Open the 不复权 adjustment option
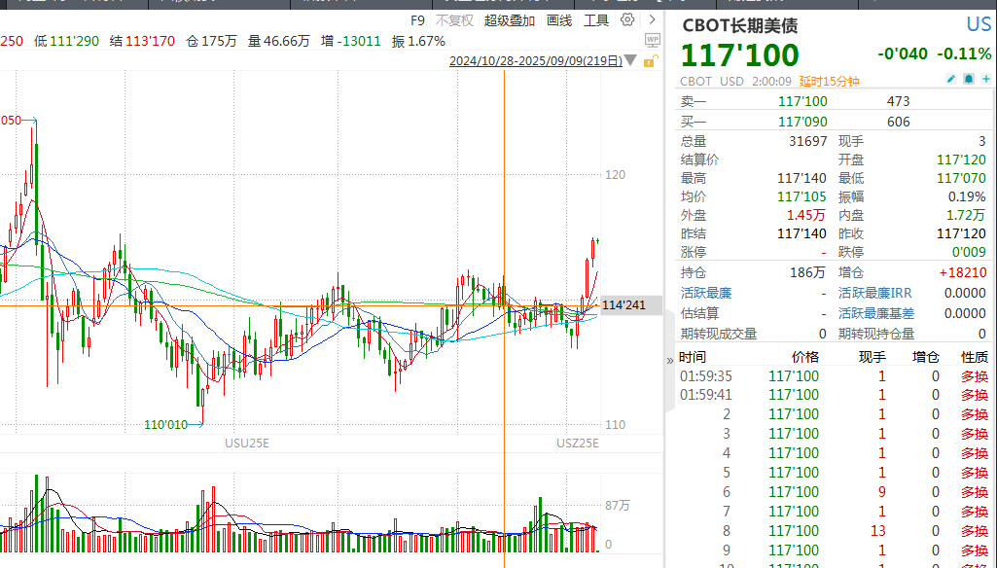 pyautogui.click(x=454, y=19)
